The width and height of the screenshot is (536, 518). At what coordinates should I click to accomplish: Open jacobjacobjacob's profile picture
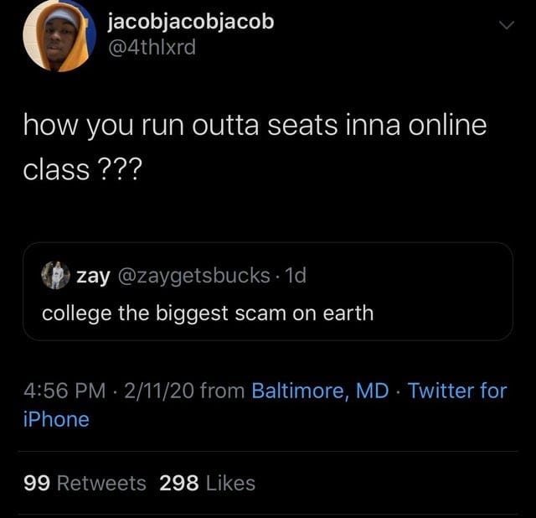(59, 35)
